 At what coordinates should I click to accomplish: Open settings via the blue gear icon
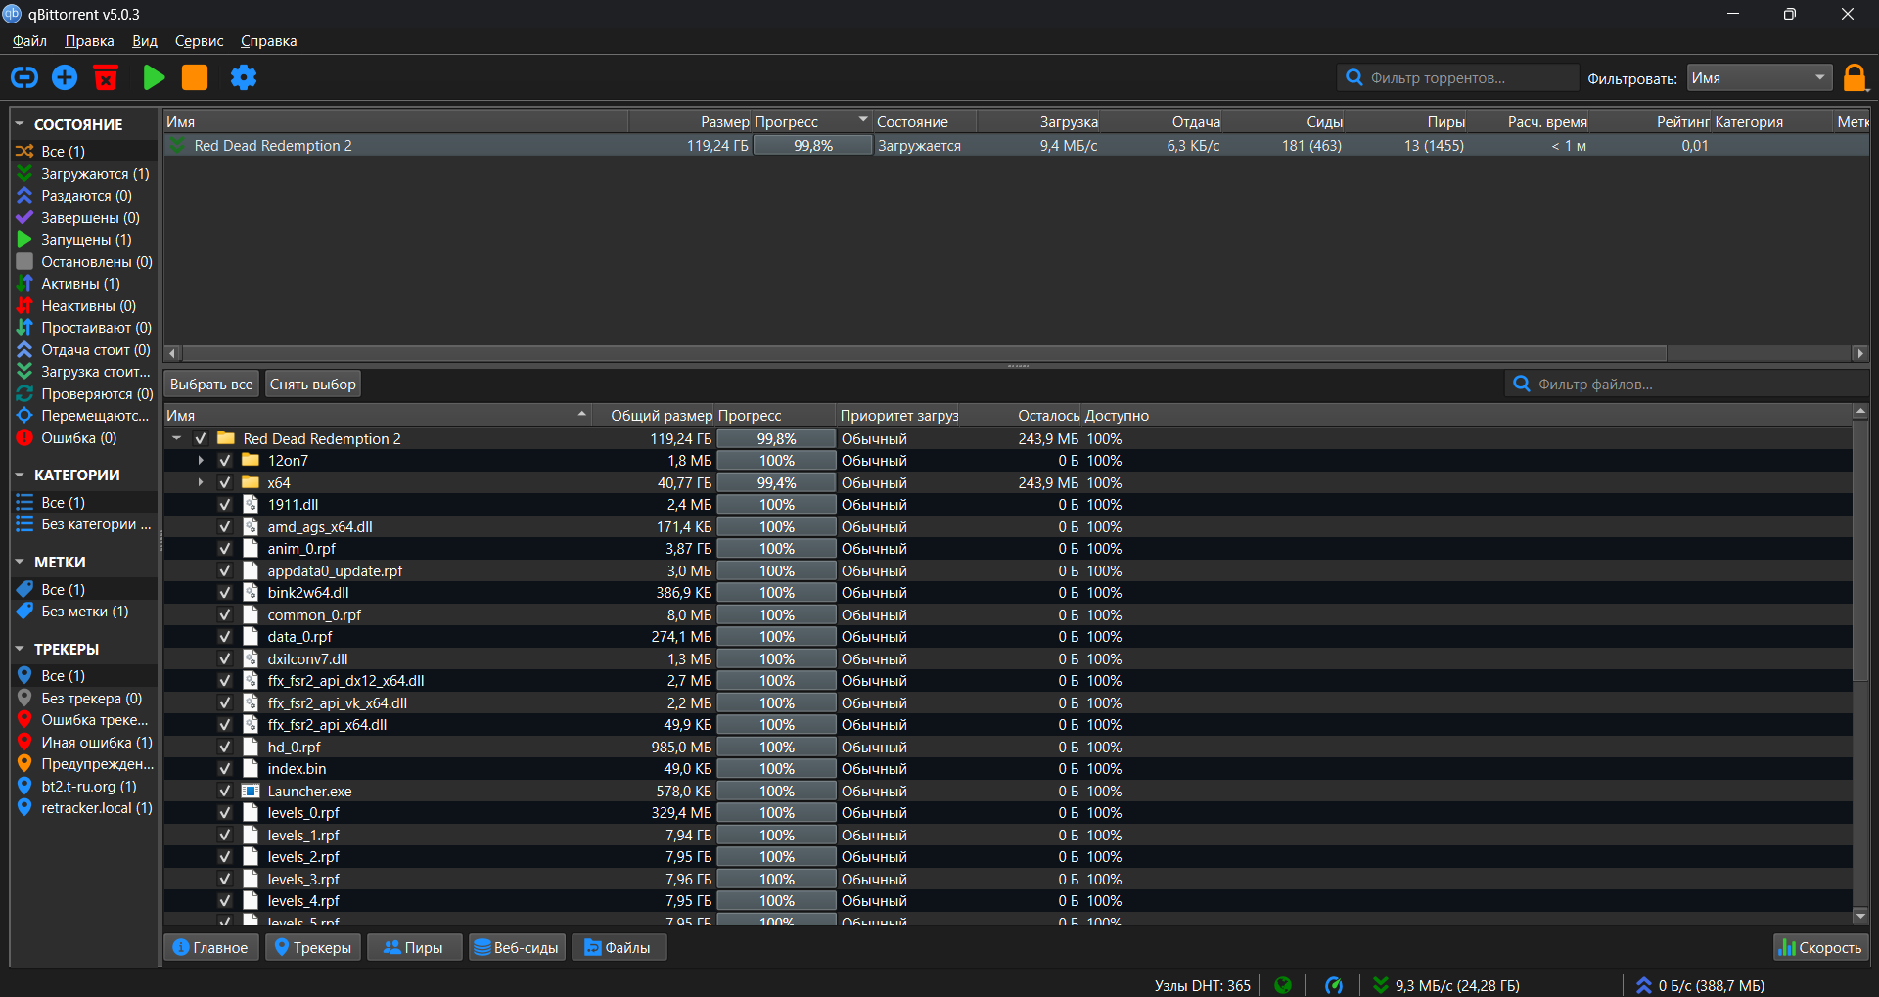(x=244, y=77)
